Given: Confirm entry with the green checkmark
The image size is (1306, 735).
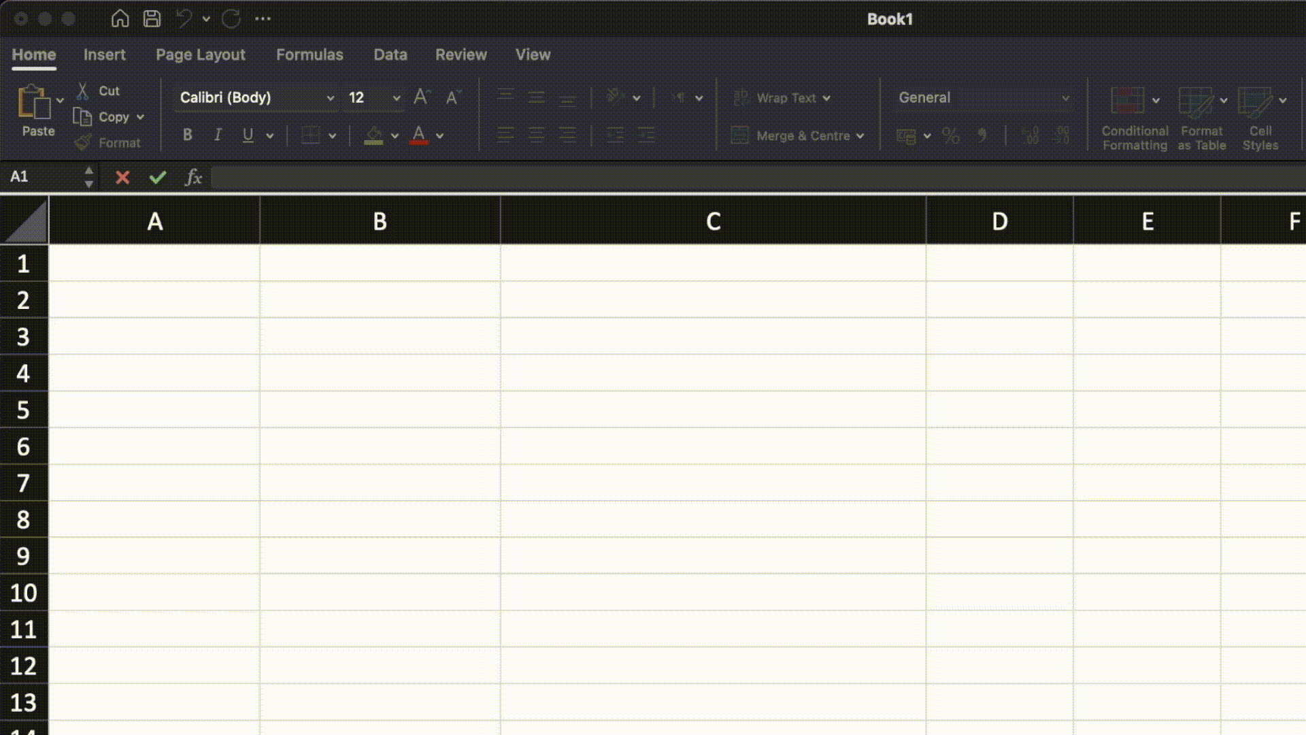Looking at the screenshot, I should coord(157,178).
